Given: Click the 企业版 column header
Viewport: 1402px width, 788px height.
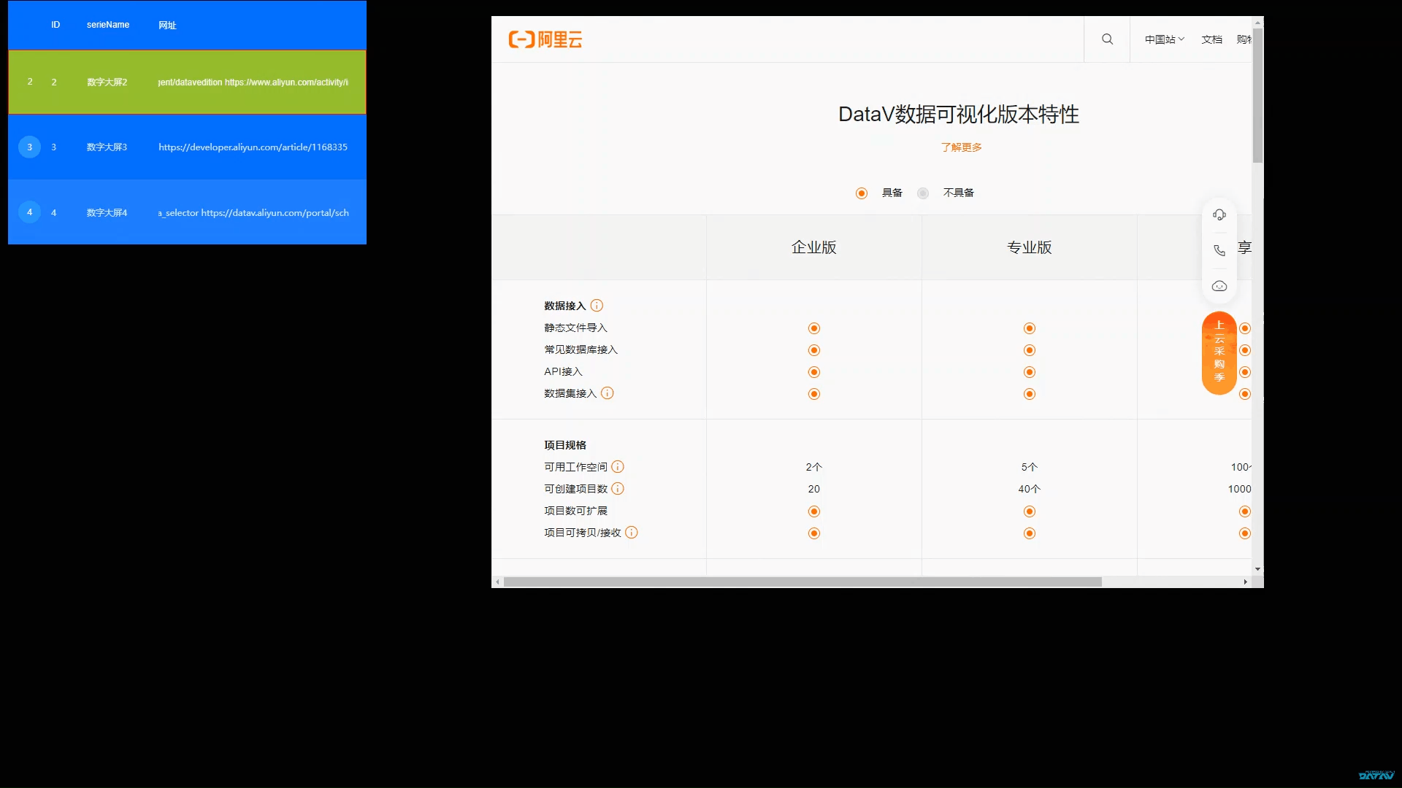Looking at the screenshot, I should (x=813, y=247).
